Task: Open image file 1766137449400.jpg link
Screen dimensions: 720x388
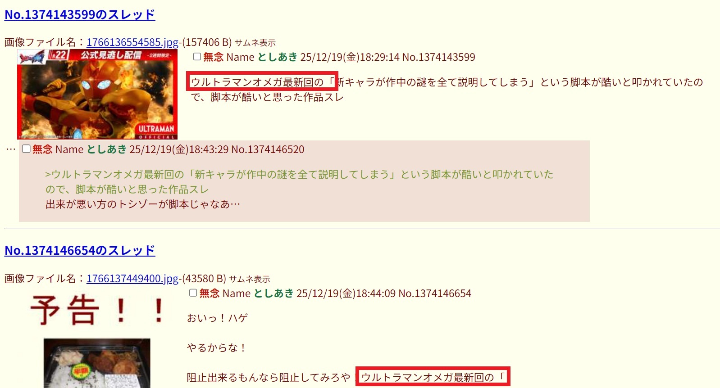Action: [132, 279]
